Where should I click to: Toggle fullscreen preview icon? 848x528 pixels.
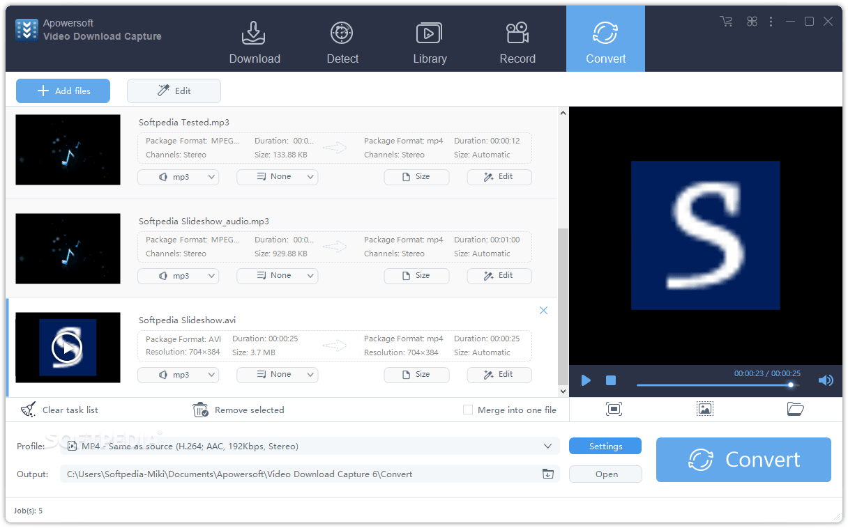click(614, 410)
